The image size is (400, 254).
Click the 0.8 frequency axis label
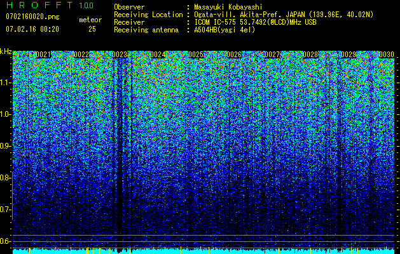coord(5,178)
